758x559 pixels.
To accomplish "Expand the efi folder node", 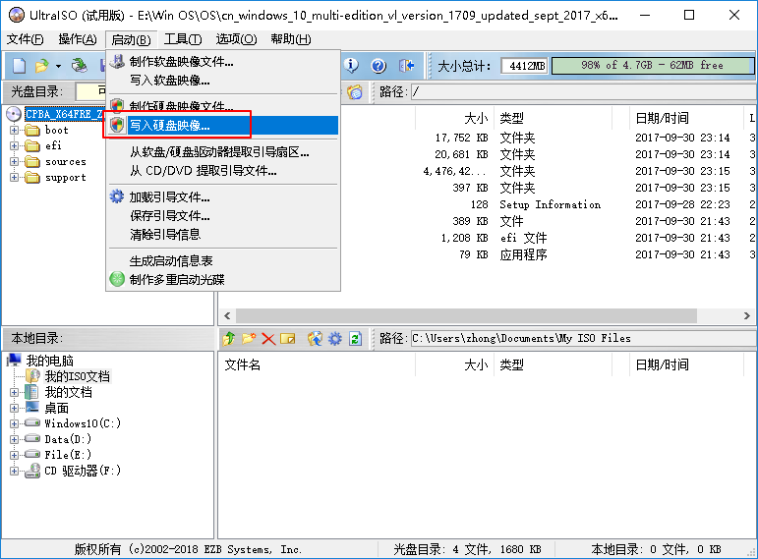I will click(14, 146).
